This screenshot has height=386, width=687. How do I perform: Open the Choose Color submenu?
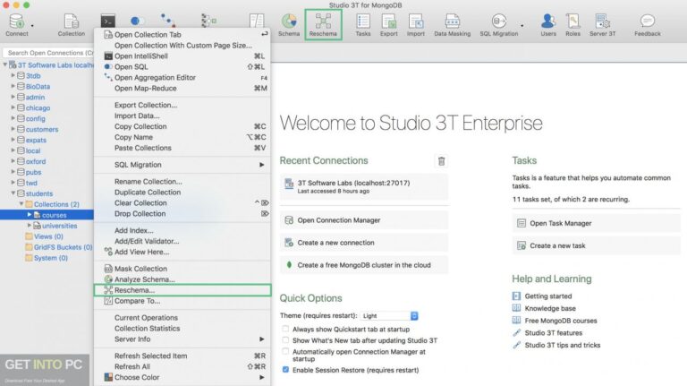[182, 377]
